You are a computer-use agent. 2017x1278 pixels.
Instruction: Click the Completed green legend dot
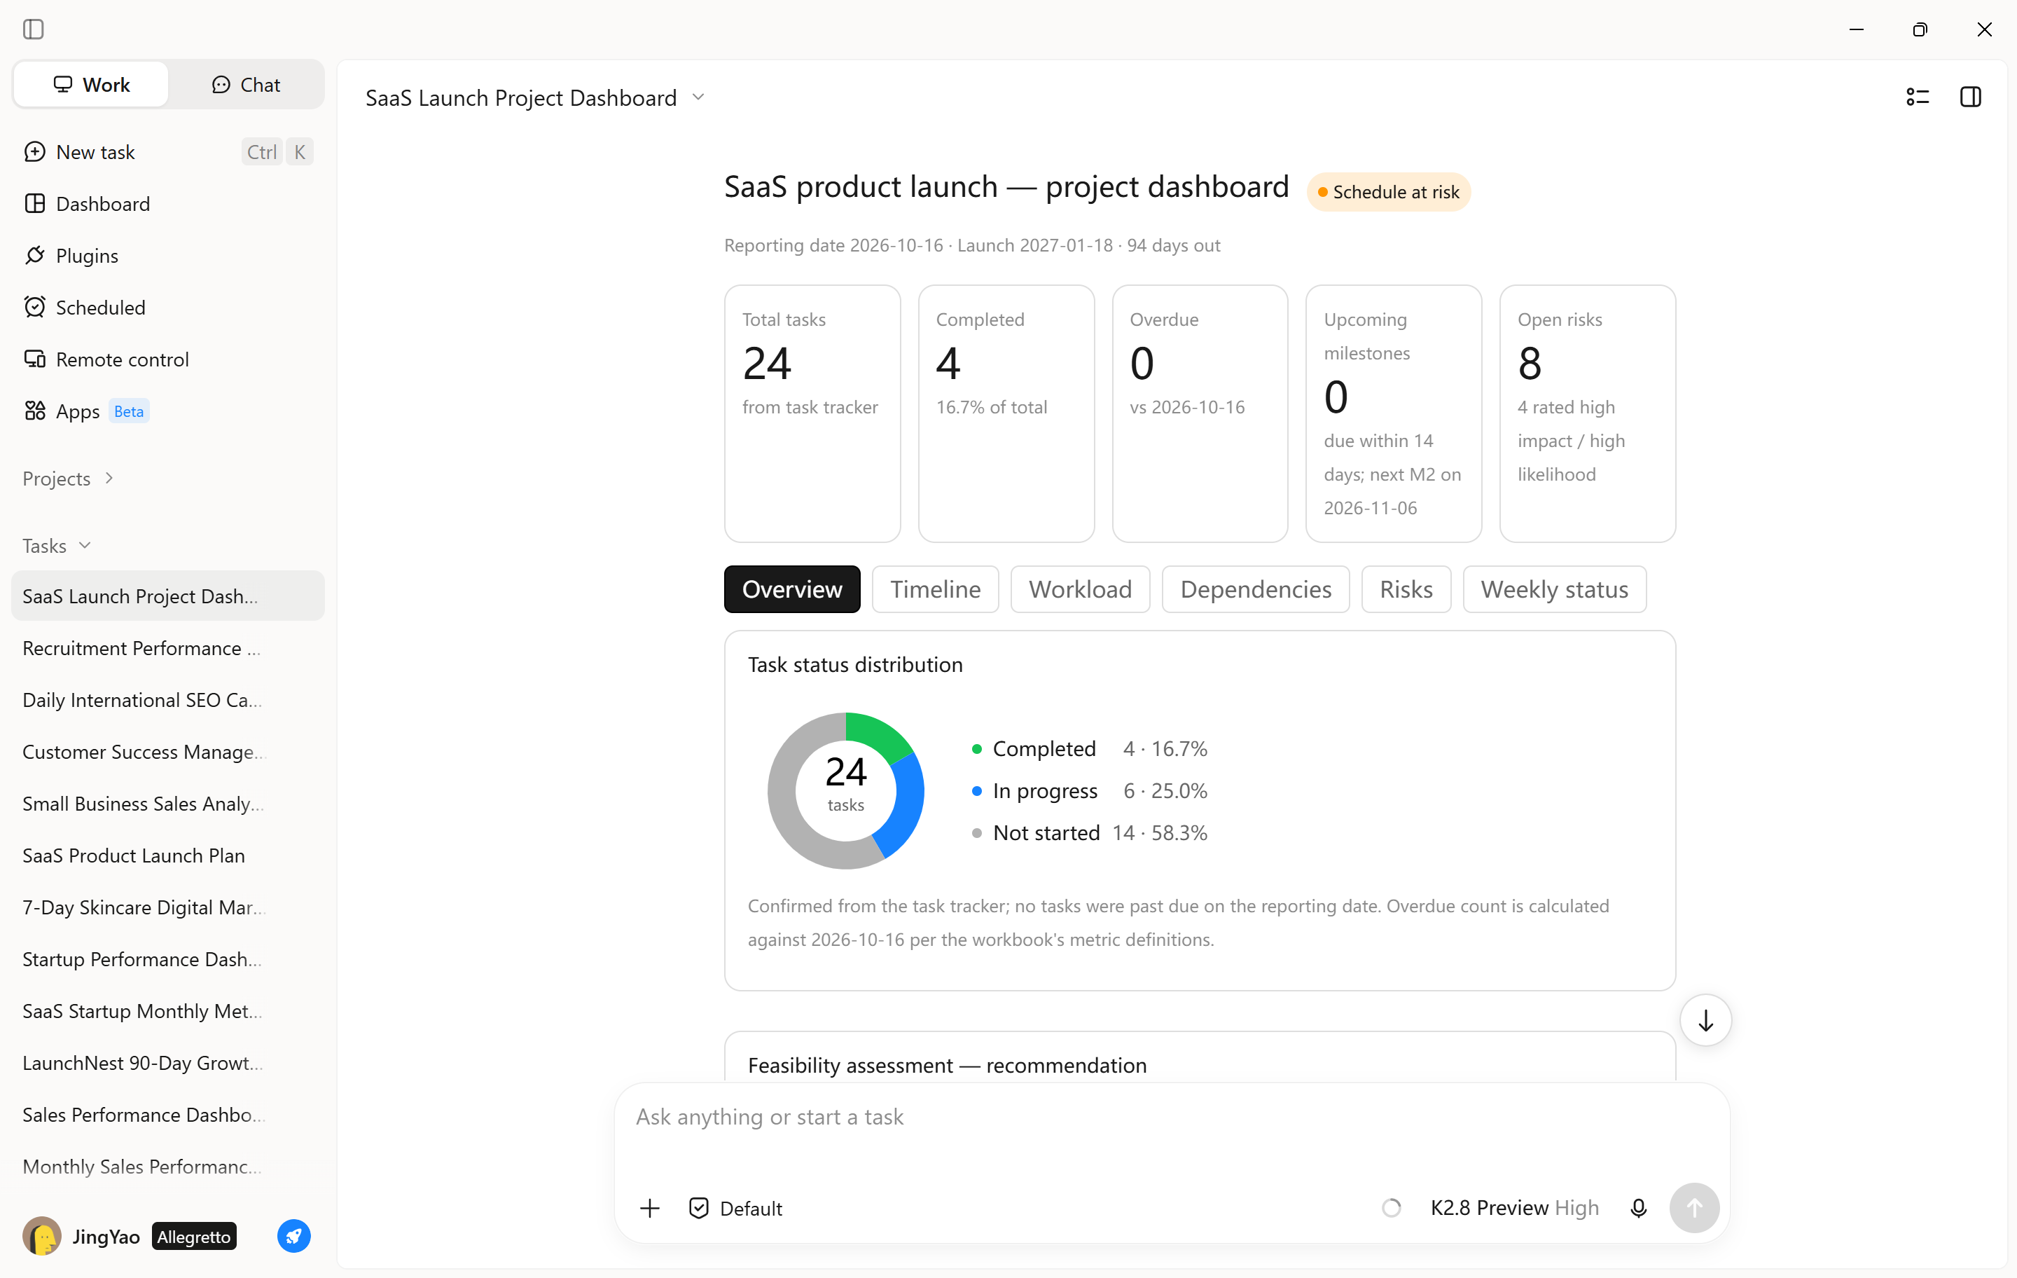[976, 748]
